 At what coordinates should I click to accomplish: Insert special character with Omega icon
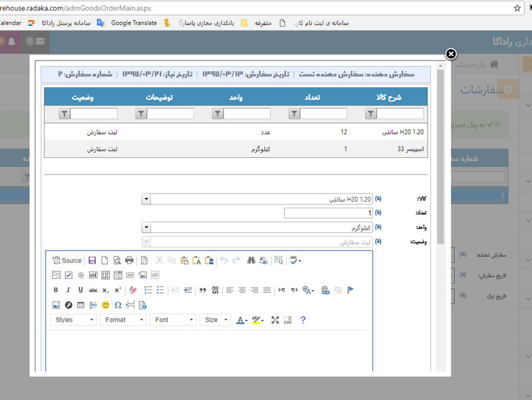point(118,305)
